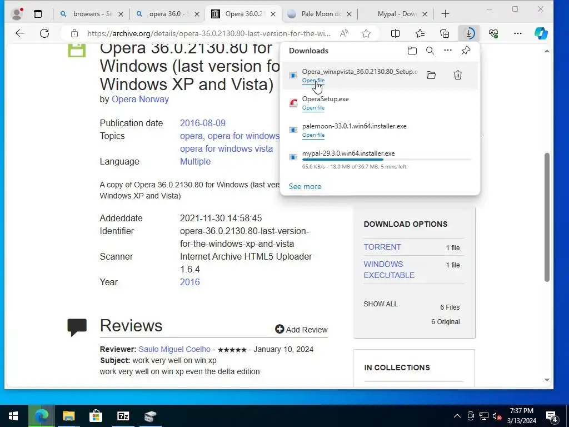Click the page vertical scrollbar thumb
This screenshot has width=569, height=427.
(x=547, y=217)
